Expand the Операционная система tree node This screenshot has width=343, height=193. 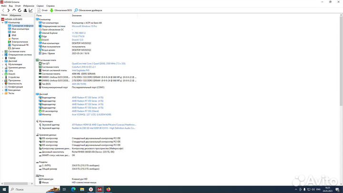(x=3, y=55)
